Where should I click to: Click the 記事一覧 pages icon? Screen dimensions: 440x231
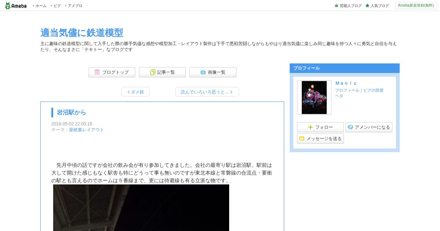point(153,72)
